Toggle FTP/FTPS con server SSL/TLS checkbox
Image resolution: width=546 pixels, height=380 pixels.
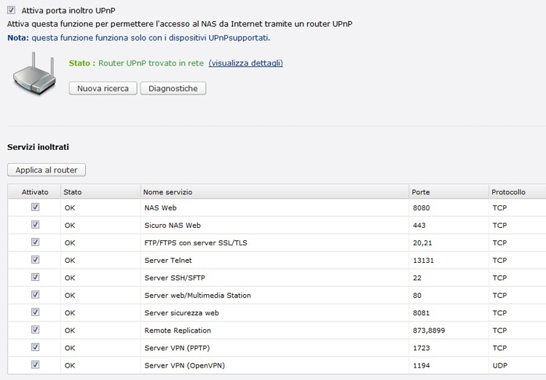point(35,242)
